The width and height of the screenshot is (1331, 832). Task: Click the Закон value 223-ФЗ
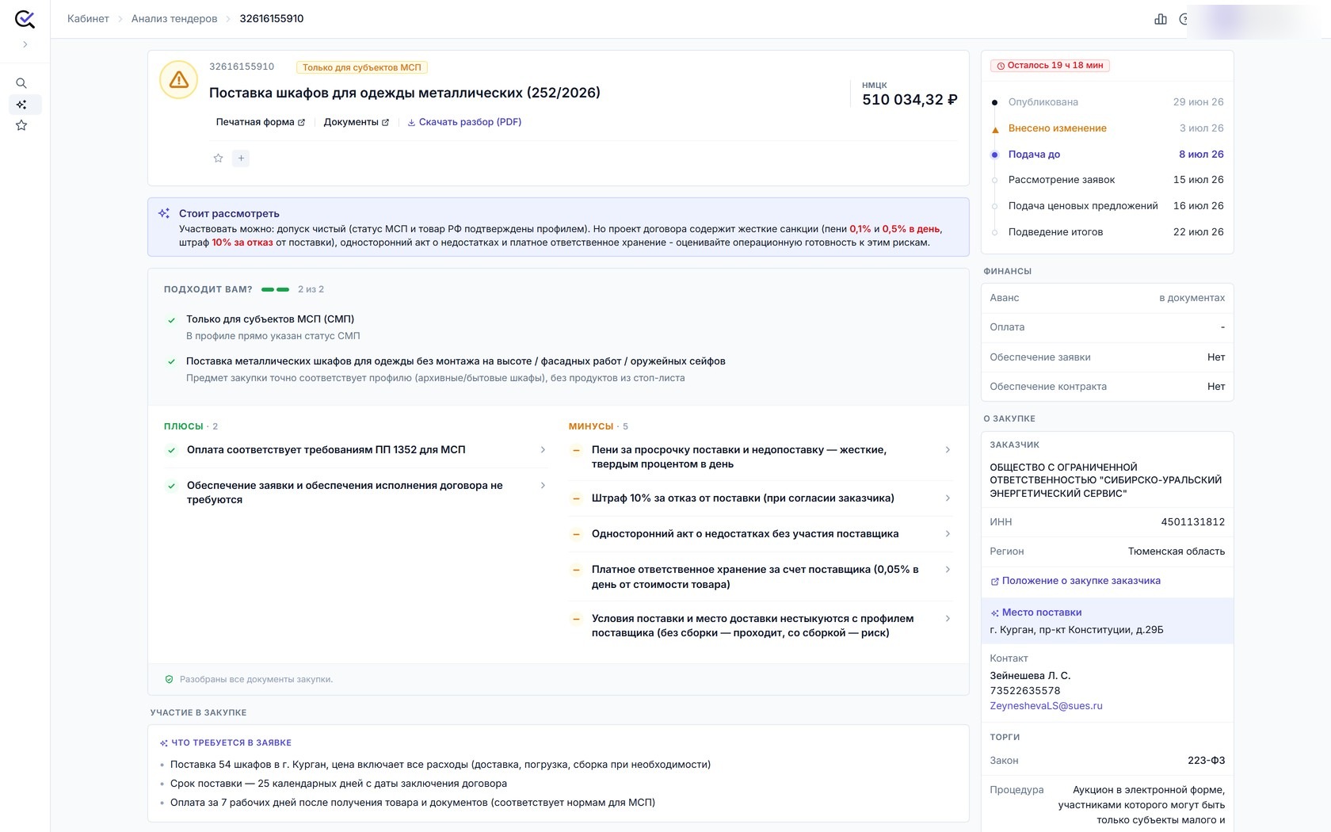pos(1206,761)
